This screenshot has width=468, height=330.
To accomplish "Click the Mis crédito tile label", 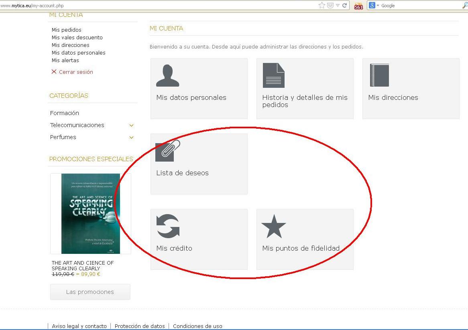I will tap(174, 248).
